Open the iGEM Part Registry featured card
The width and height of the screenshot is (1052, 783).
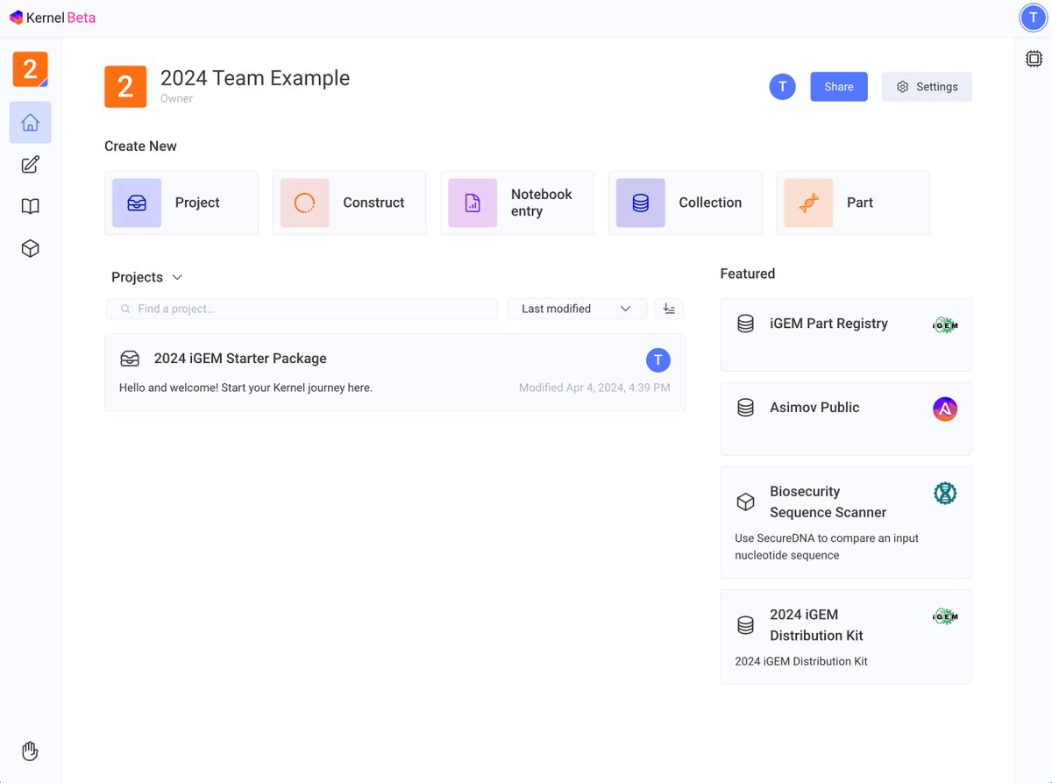(x=846, y=335)
